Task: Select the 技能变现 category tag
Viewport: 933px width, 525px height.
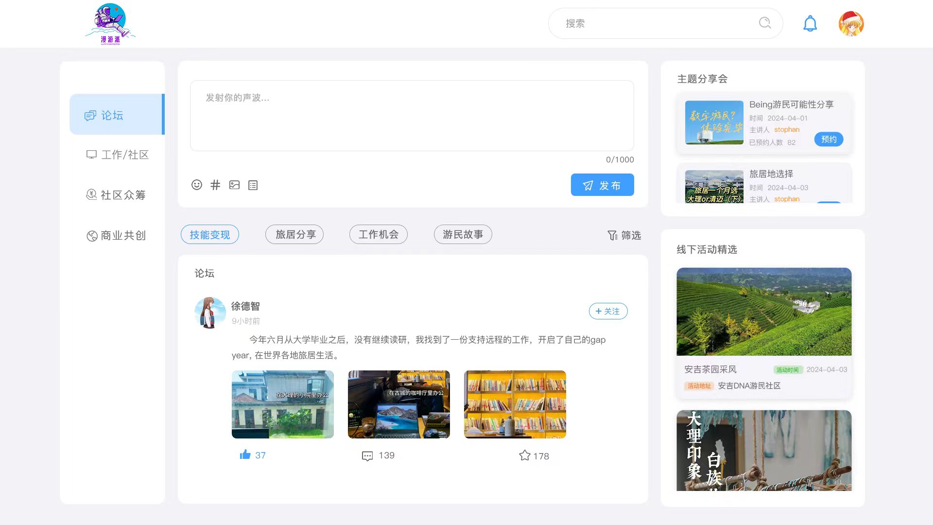Action: [210, 234]
